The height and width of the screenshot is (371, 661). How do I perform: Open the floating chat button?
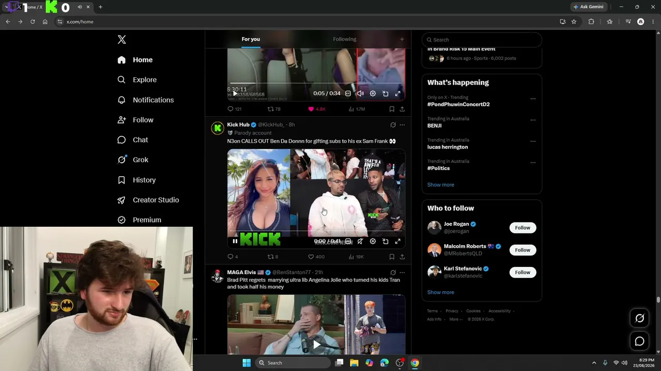(x=639, y=341)
